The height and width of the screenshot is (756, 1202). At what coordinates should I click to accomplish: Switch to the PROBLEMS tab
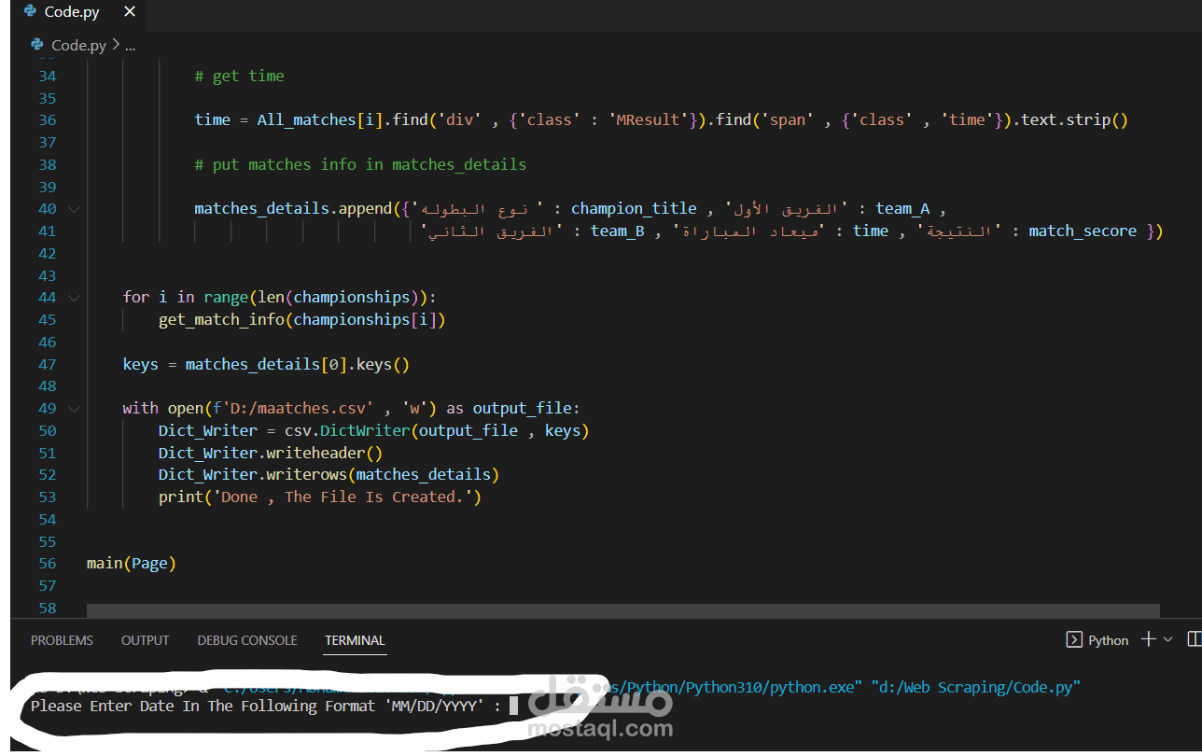[62, 640]
